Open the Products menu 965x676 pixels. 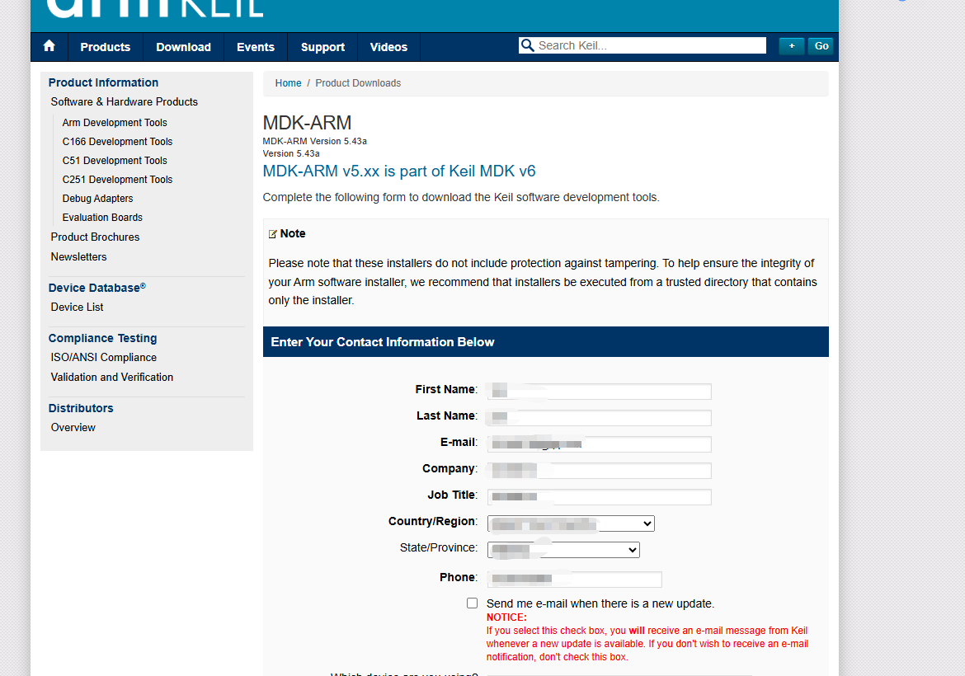click(105, 47)
